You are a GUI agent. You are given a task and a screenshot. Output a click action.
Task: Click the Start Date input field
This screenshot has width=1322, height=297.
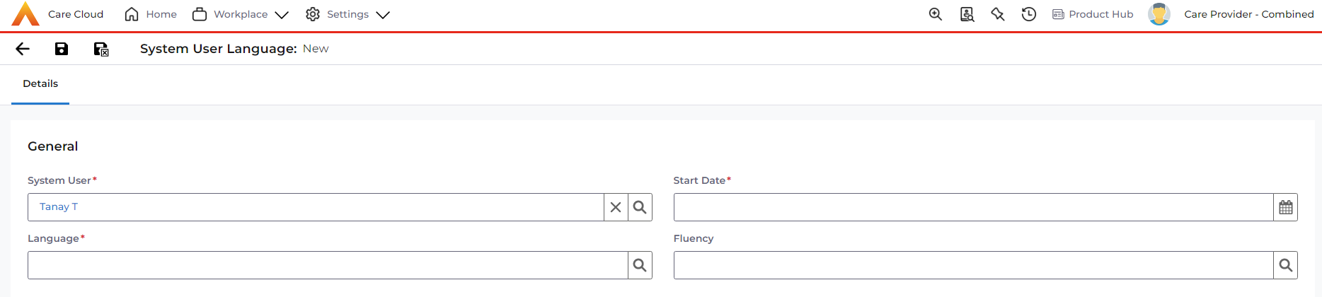973,207
